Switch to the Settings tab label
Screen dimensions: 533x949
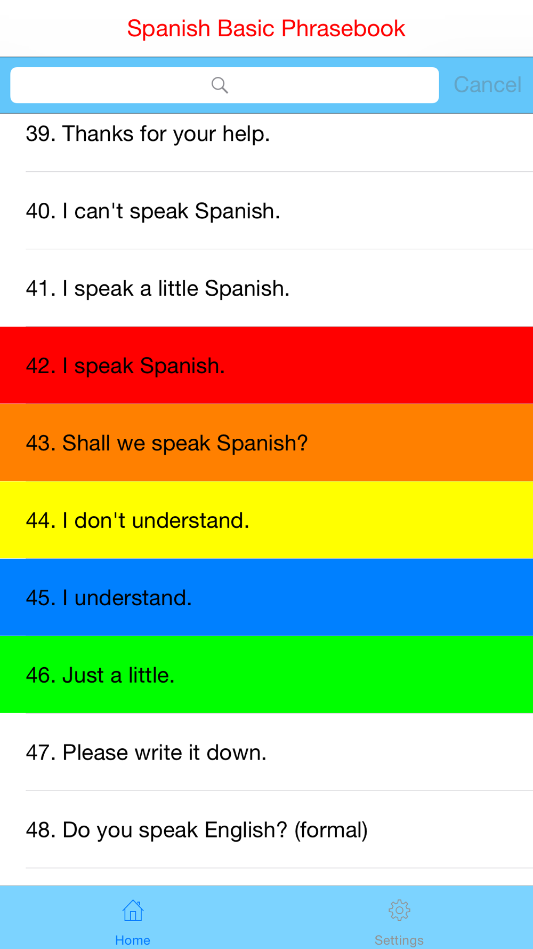(399, 940)
